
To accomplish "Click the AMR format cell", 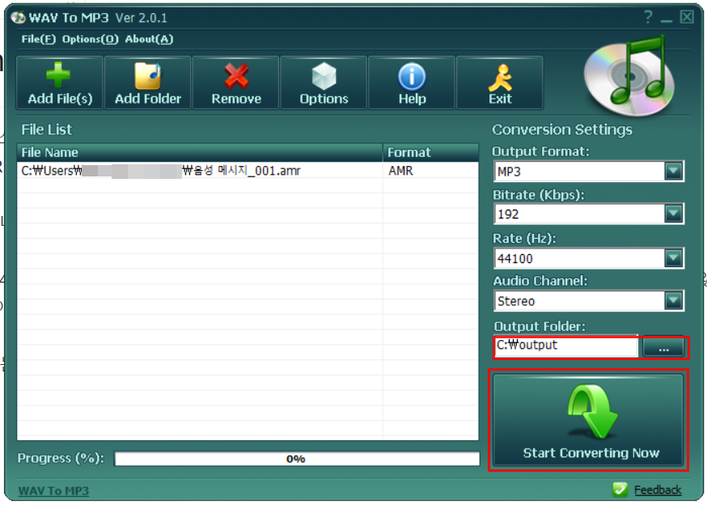I will pyautogui.click(x=400, y=171).
